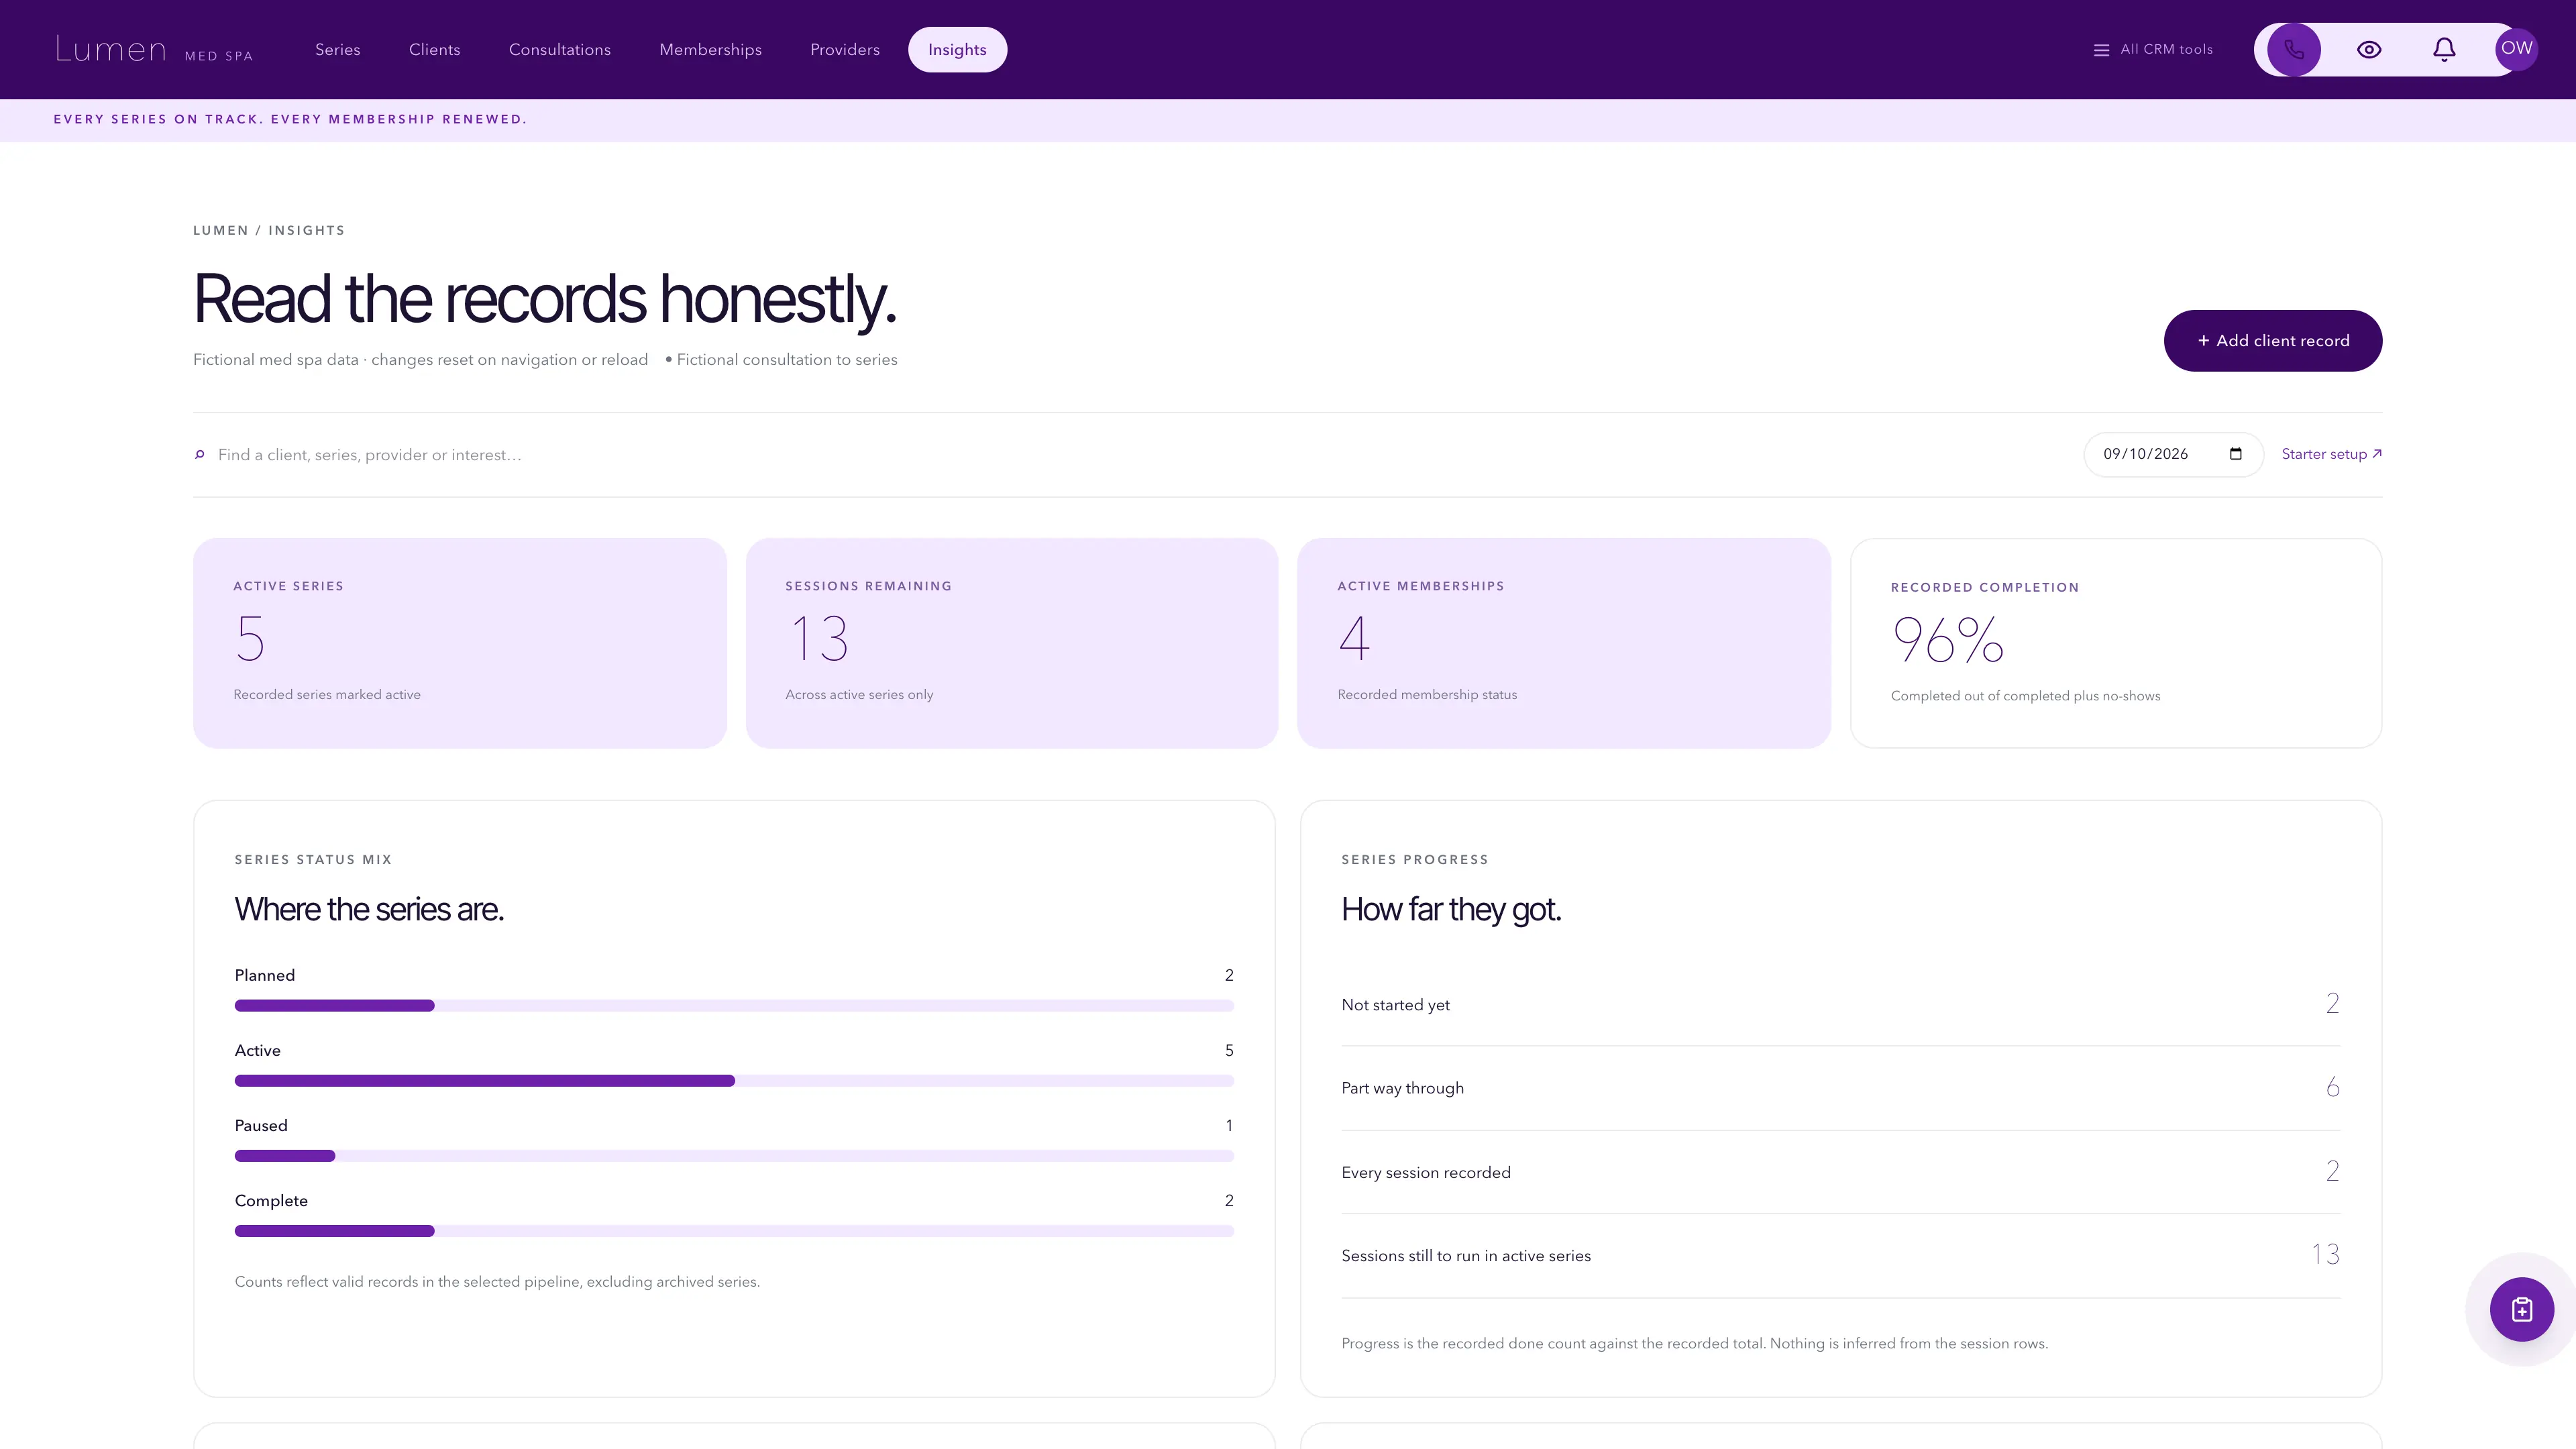Screen dimensions: 2576x1449
Task: Open the date picker calendar icon
Action: (2236, 454)
